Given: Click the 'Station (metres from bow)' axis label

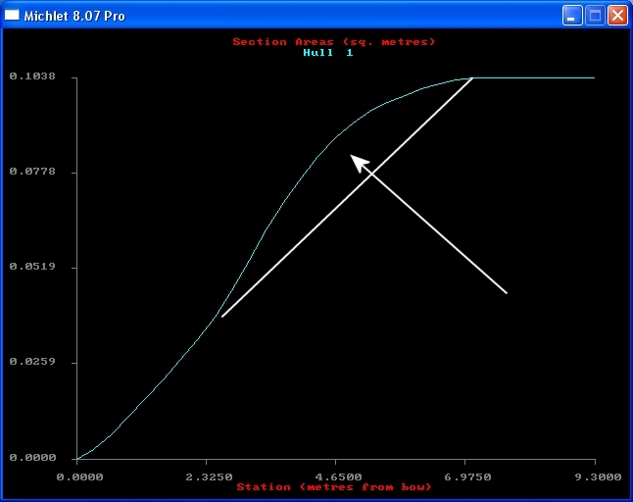Looking at the screenshot, I should [334, 487].
